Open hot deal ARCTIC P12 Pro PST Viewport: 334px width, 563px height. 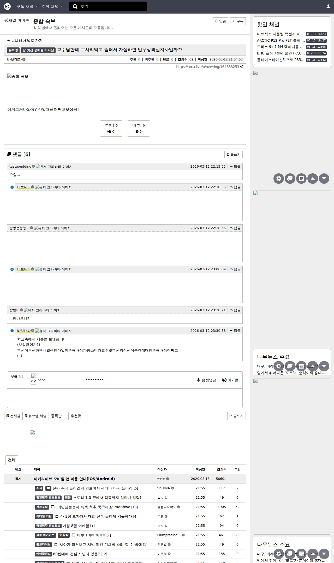[281, 41]
